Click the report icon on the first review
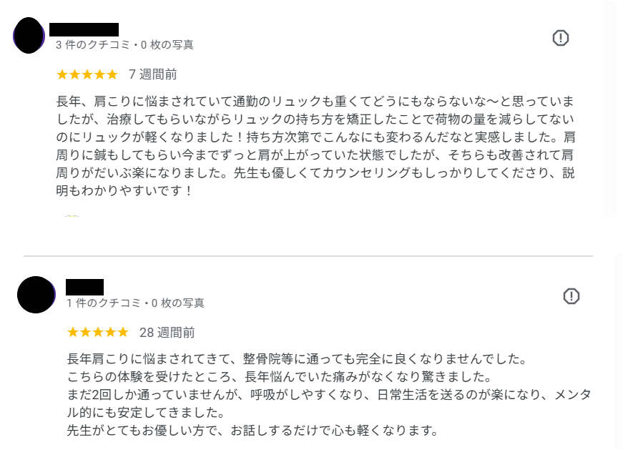The image size is (623, 450). (561, 39)
